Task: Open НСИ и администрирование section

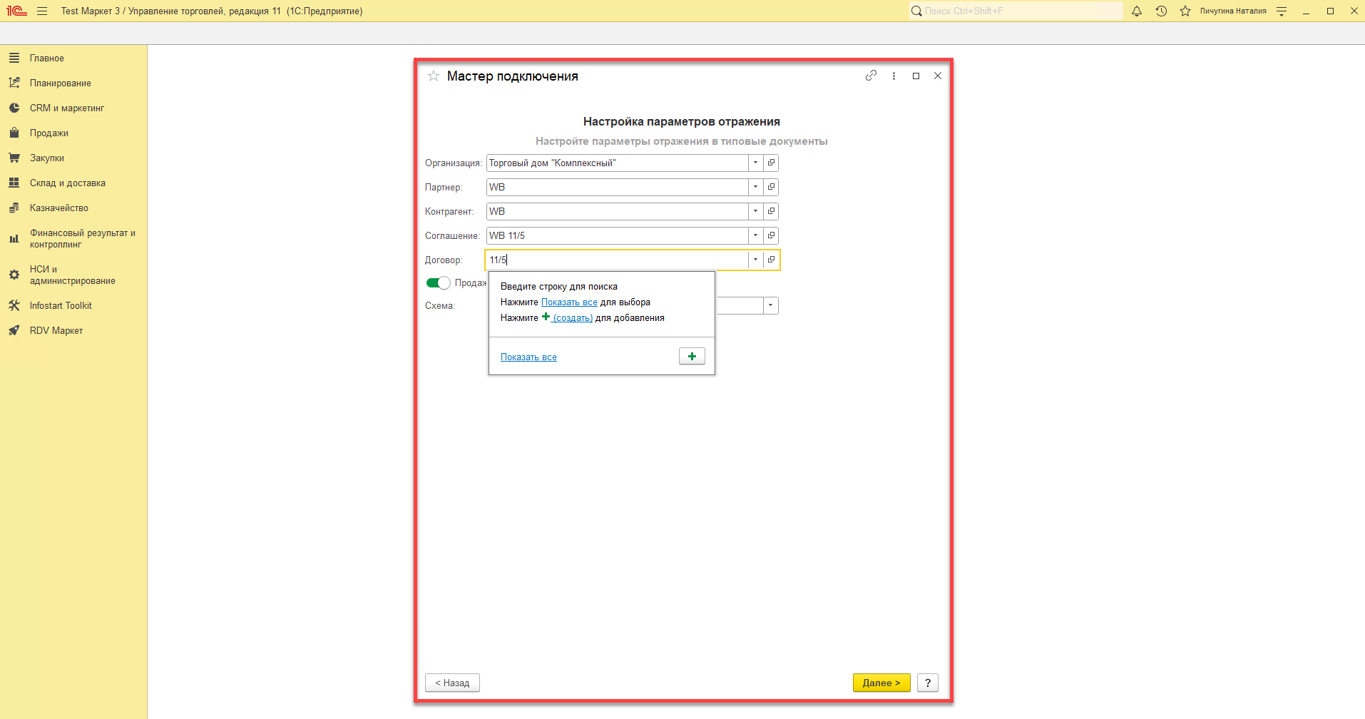Action: [73, 275]
